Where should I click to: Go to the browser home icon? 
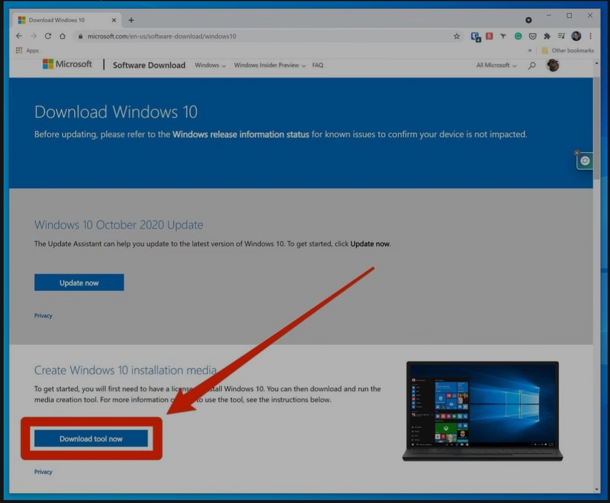[63, 36]
